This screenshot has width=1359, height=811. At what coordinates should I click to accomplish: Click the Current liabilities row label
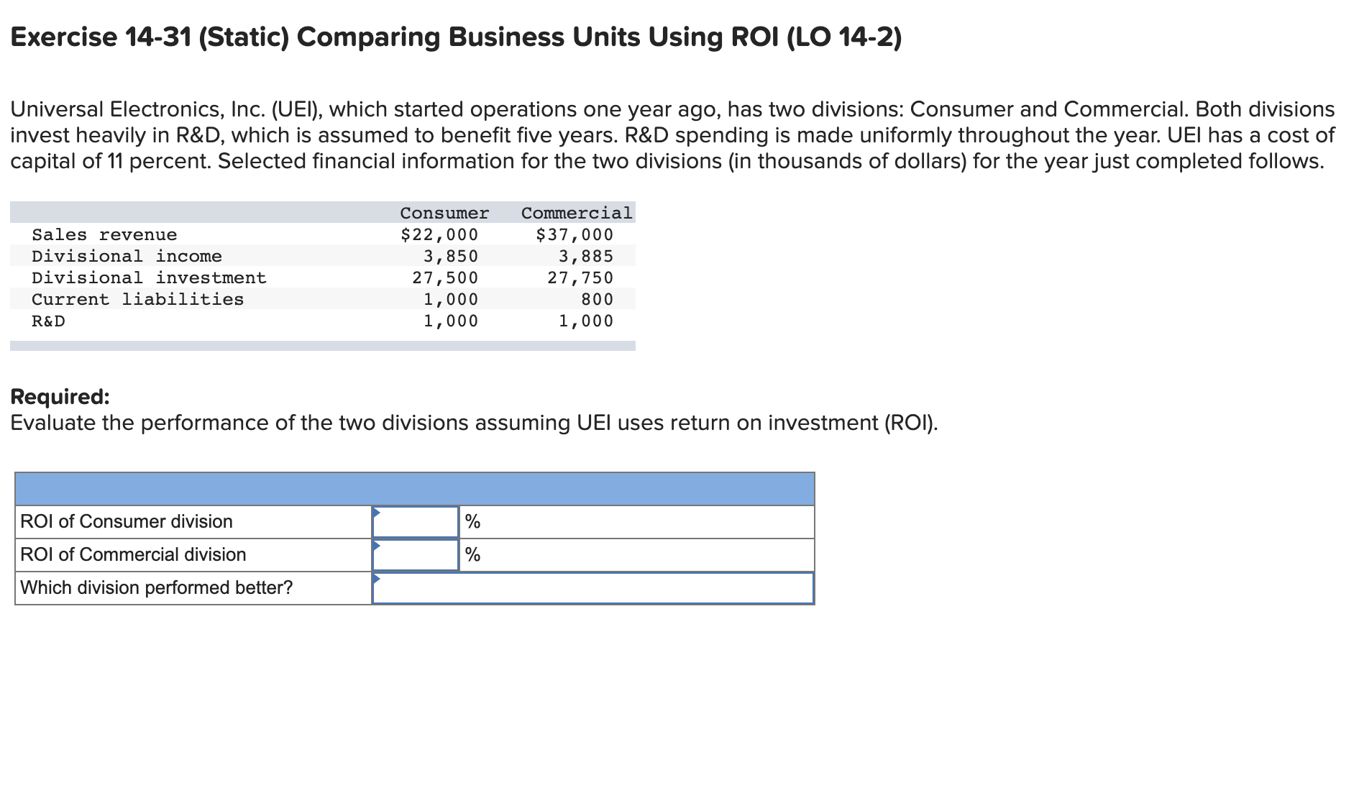point(137,299)
